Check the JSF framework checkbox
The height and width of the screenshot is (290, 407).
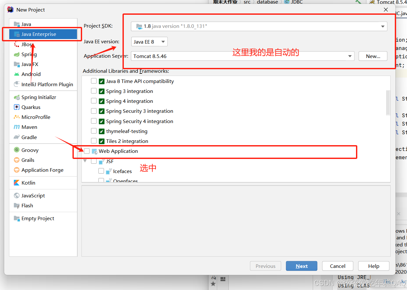point(94,161)
